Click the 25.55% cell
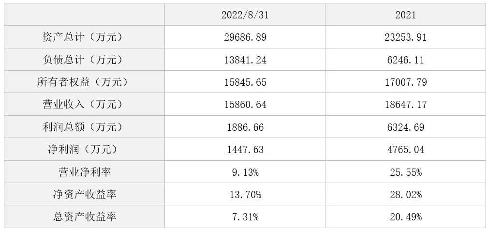This screenshot has height=232, width=487. (405, 172)
